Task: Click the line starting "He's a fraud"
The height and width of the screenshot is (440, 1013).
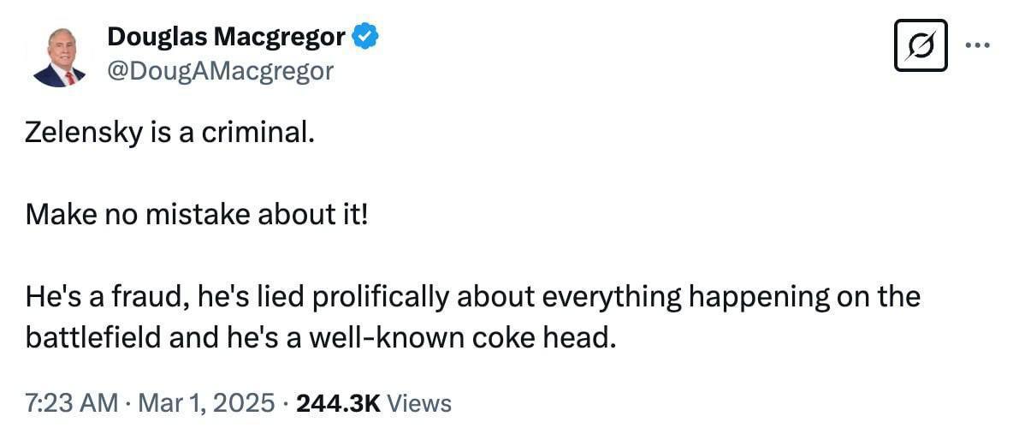Action: (x=472, y=297)
